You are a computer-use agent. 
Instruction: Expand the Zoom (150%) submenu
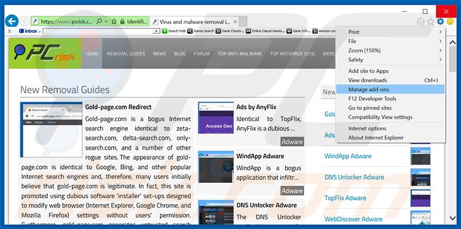(390, 51)
